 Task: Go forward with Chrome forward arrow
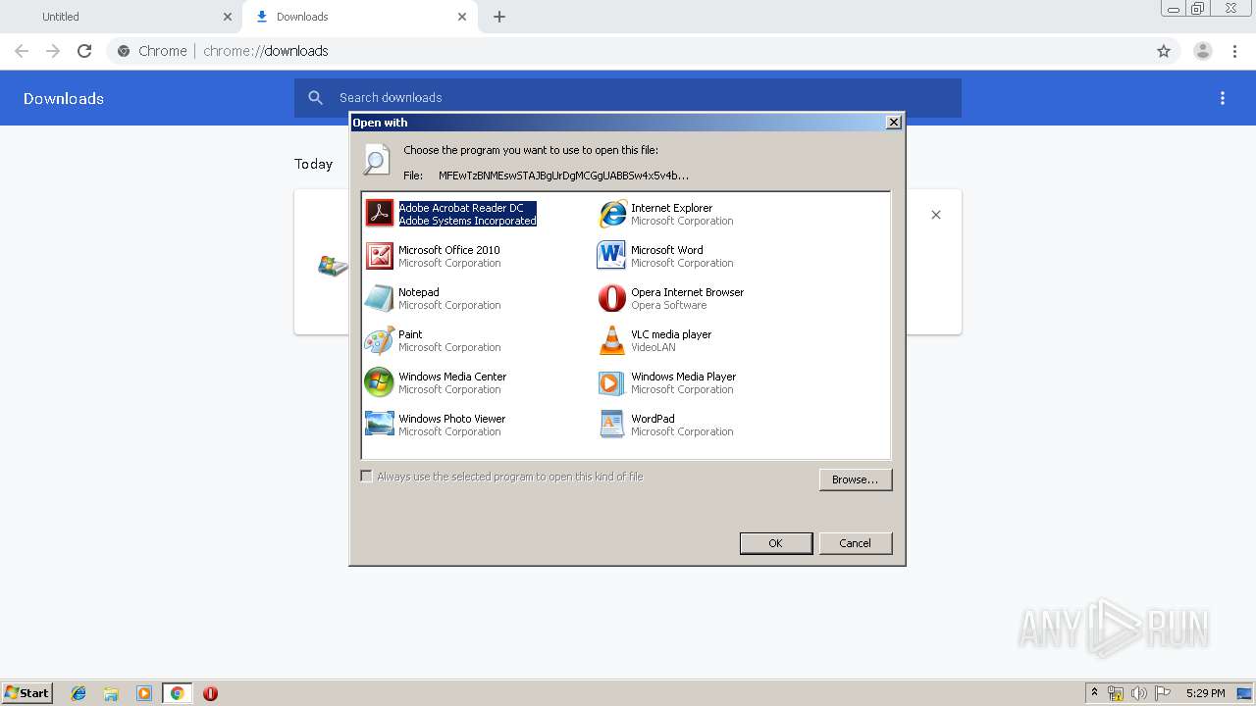pyautogui.click(x=53, y=51)
